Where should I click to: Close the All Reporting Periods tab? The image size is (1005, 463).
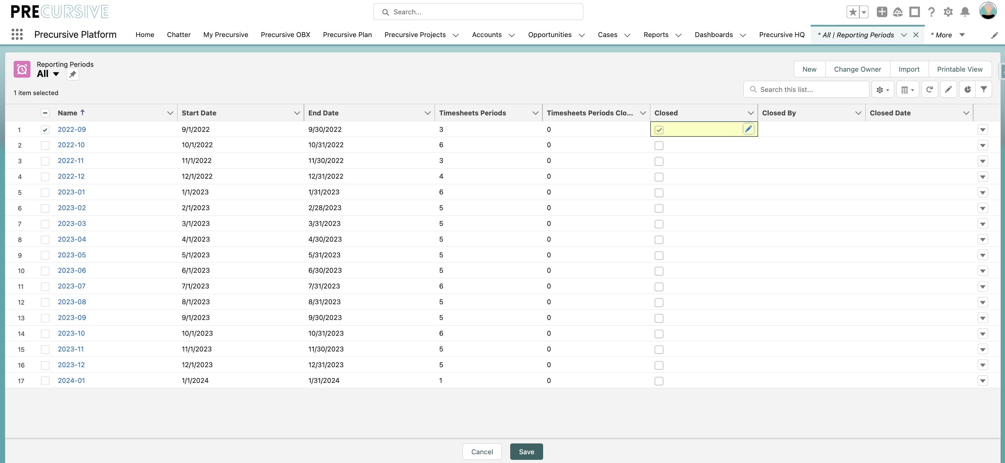[x=916, y=35]
